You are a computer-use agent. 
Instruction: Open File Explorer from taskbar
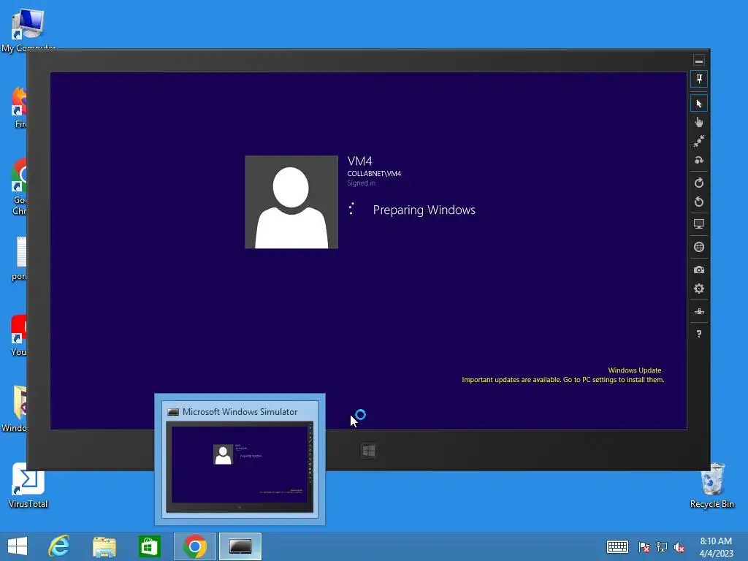[104, 546]
